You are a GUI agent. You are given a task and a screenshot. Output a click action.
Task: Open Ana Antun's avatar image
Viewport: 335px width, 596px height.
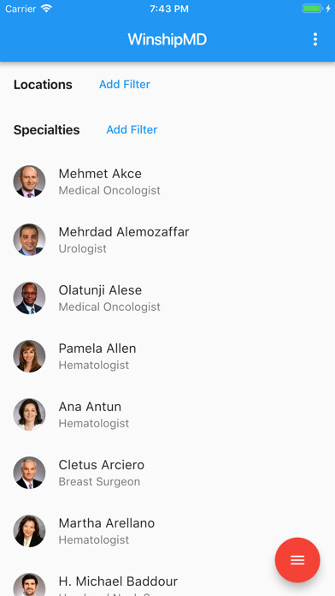tap(29, 414)
